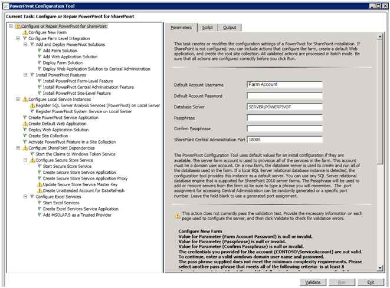Viewport: 390px width, 288px height.
Task: Click warning icon beside Create Unattended Account for DataRefresh
Action: (x=40, y=191)
